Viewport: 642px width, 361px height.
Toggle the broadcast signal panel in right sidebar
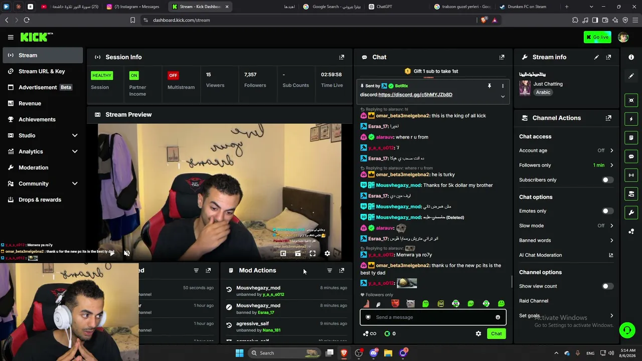point(631,175)
